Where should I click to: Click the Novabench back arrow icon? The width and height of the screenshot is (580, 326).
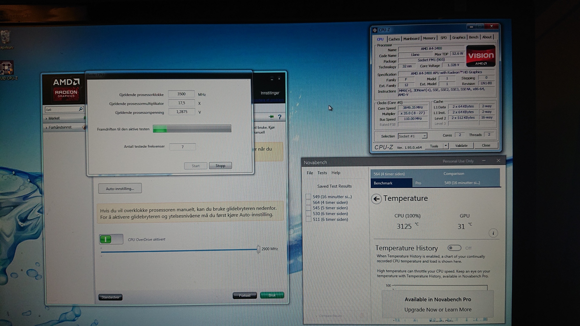click(376, 199)
